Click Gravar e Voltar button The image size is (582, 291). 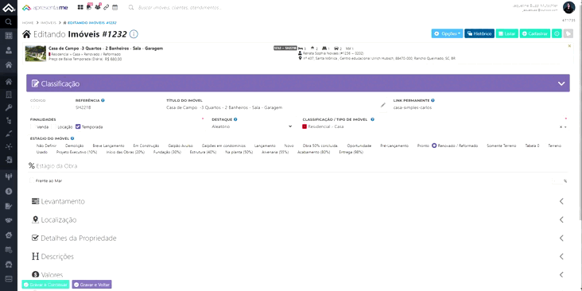click(91, 285)
